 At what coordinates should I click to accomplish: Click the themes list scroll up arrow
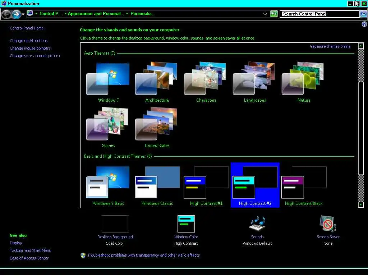pos(361,46)
